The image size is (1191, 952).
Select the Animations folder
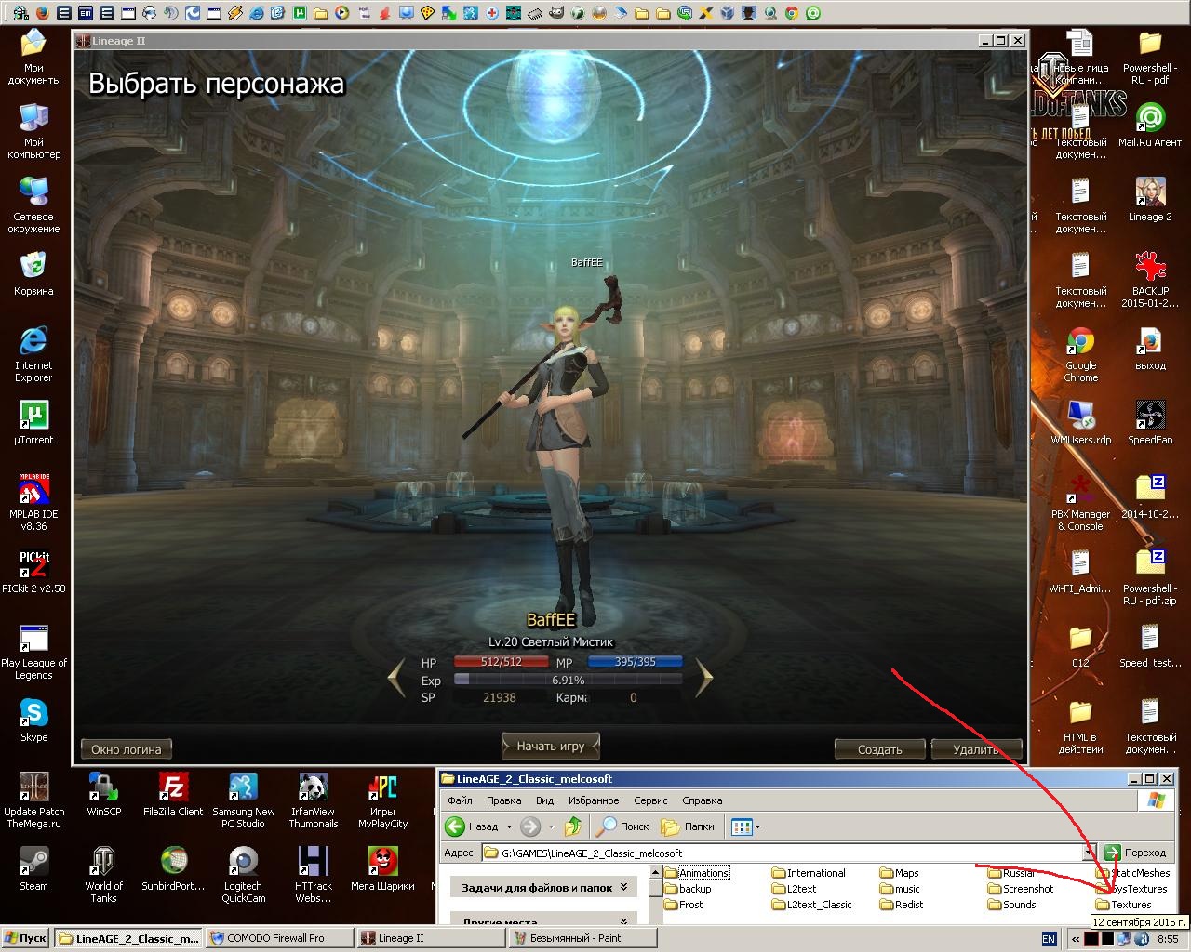696,873
